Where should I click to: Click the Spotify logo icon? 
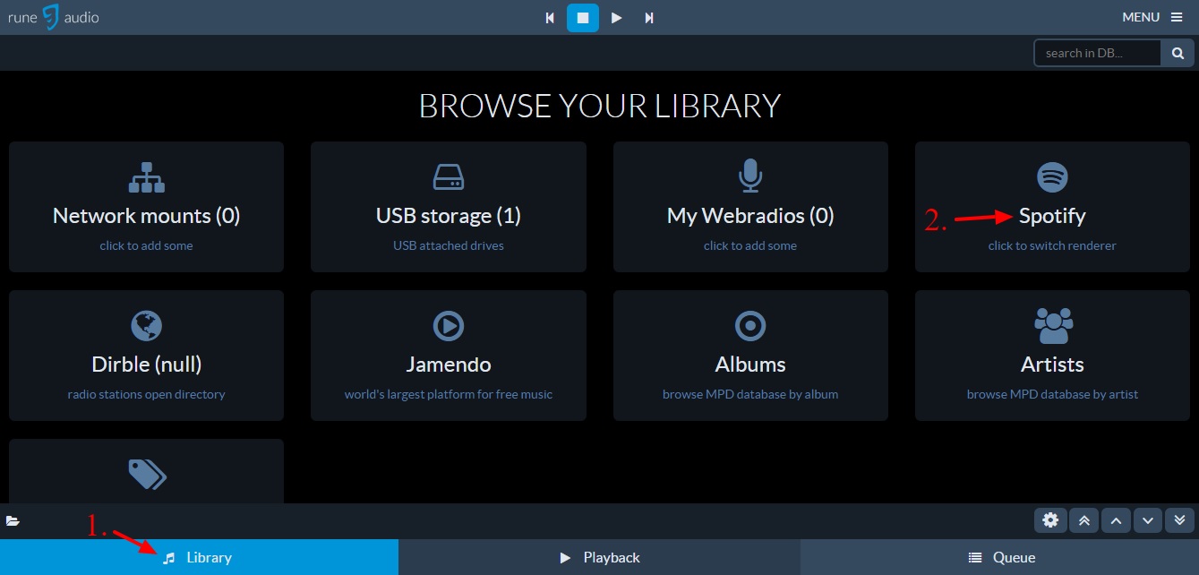tap(1052, 177)
